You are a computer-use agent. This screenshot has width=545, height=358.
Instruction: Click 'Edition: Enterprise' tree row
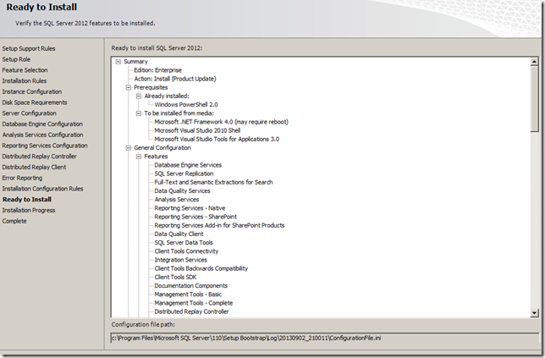(x=157, y=70)
